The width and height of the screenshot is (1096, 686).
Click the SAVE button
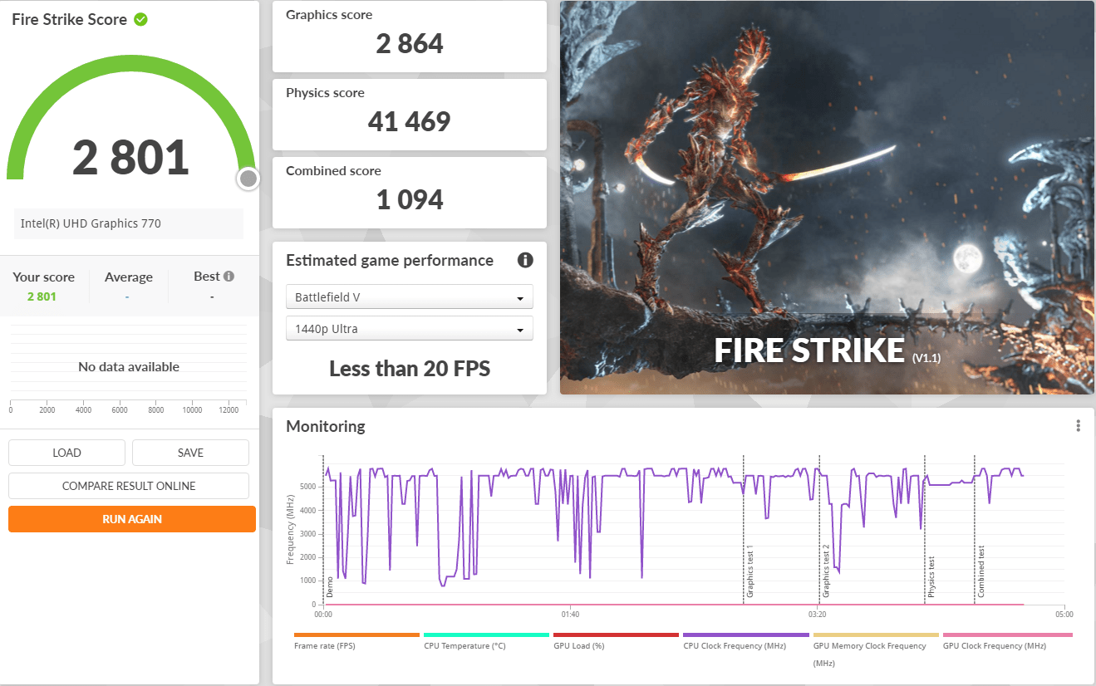(190, 453)
